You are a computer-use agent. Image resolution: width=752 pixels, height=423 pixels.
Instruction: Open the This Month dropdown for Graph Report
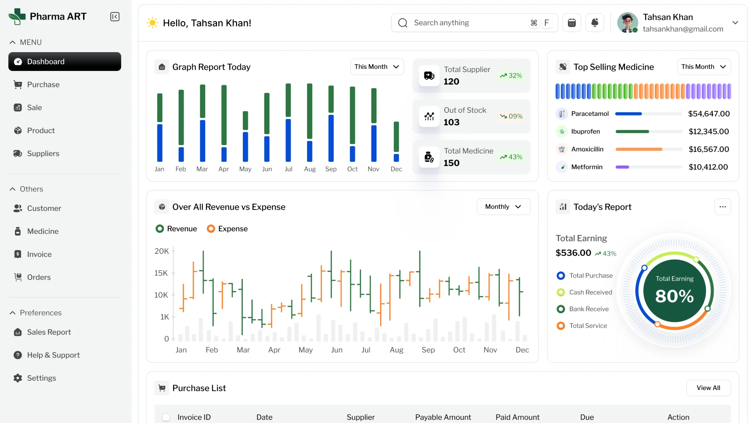[376, 67]
